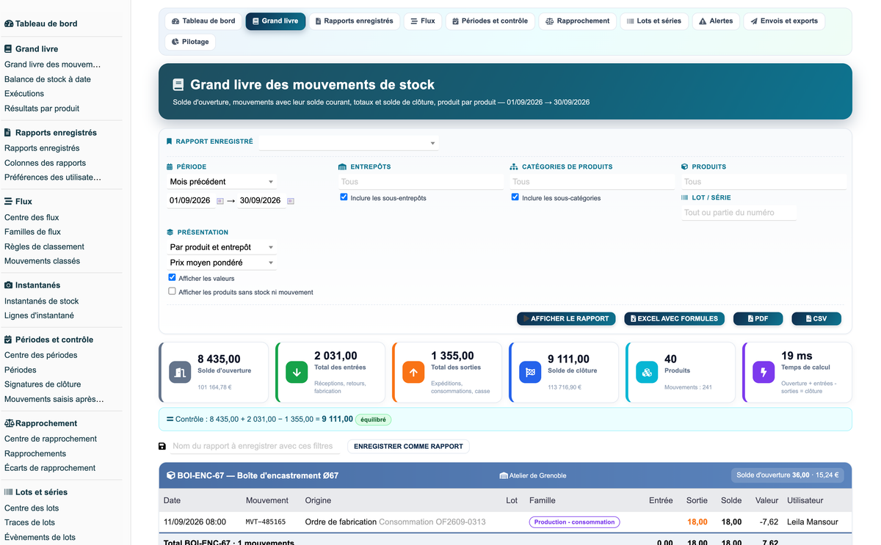This screenshot has width=881, height=545.
Task: Open the Produits selector showing Tous
Action: [764, 182]
